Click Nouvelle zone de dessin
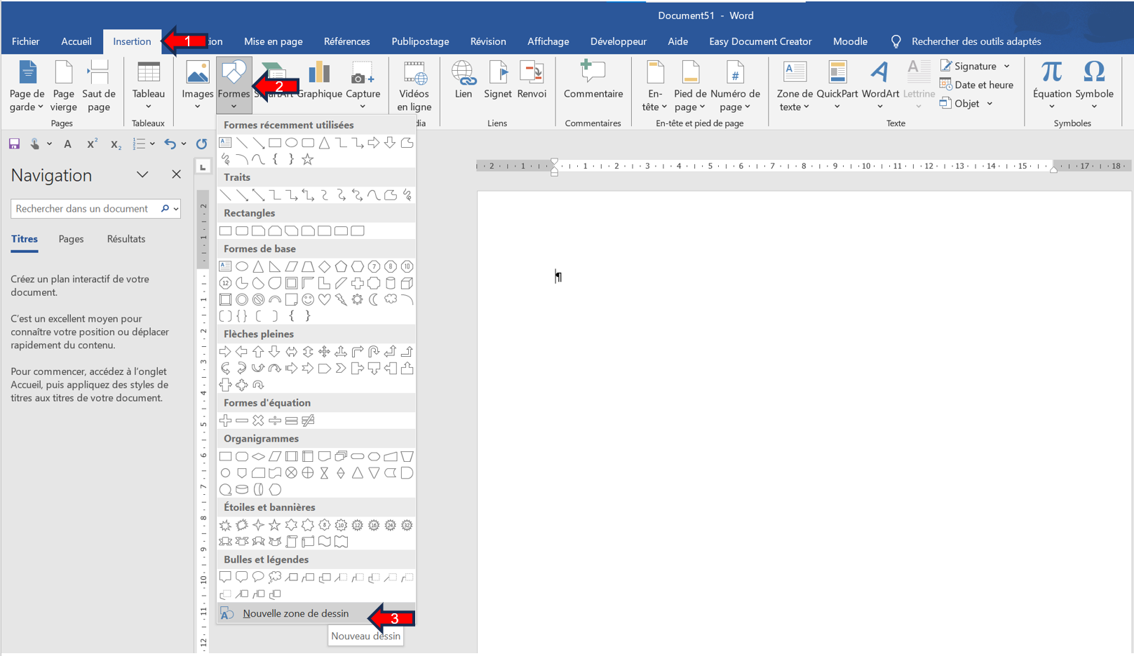The height and width of the screenshot is (656, 1134). click(x=295, y=613)
